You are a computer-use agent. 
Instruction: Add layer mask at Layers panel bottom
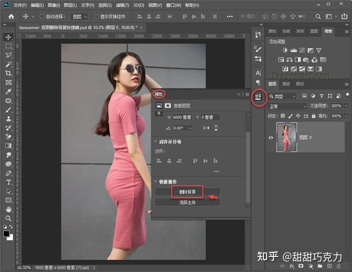(301, 266)
